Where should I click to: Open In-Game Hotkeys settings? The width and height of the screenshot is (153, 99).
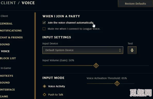(6, 76)
